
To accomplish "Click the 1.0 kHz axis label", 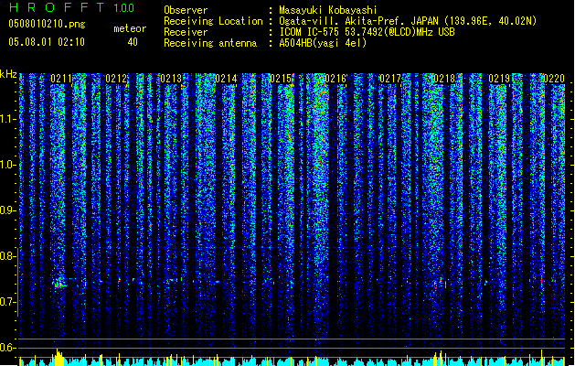I will tap(8, 165).
